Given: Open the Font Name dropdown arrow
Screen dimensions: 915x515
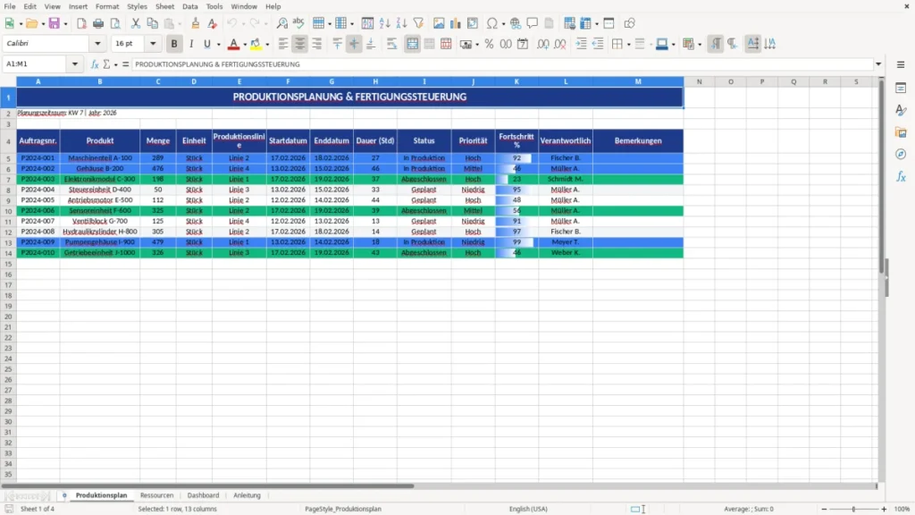Looking at the screenshot, I should (97, 43).
